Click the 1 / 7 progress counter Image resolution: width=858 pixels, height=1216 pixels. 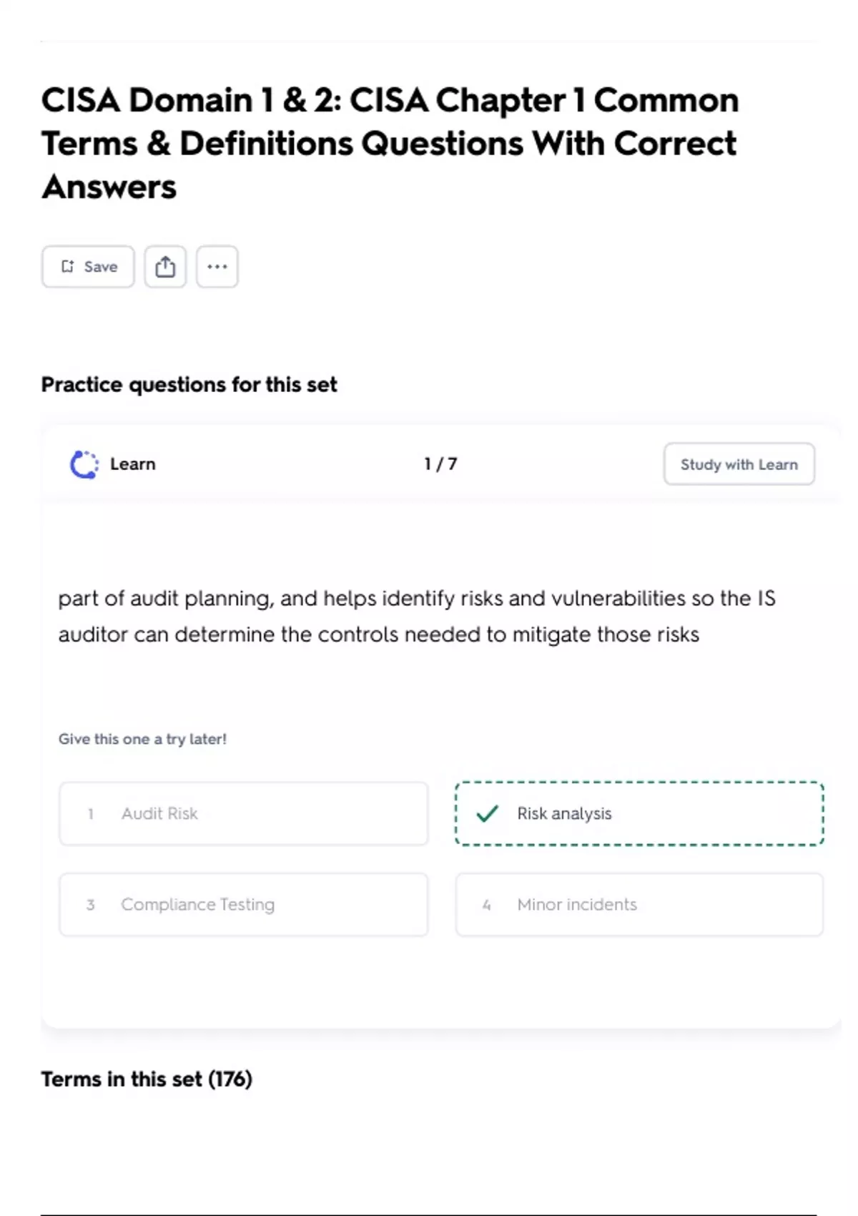(440, 464)
